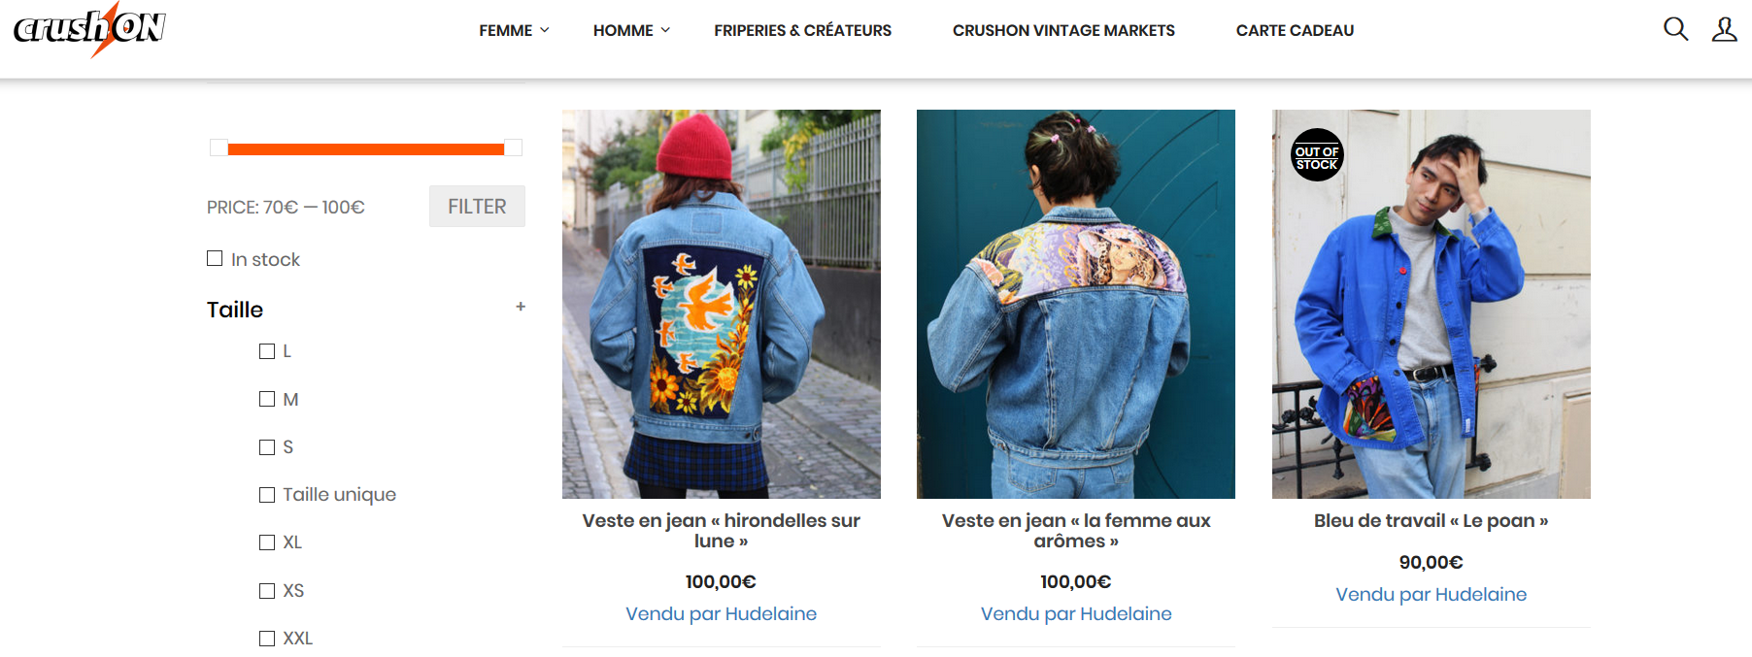Viewport: 1752px width, 657px height.
Task: Click the Out of Stock badge
Action: point(1317,155)
